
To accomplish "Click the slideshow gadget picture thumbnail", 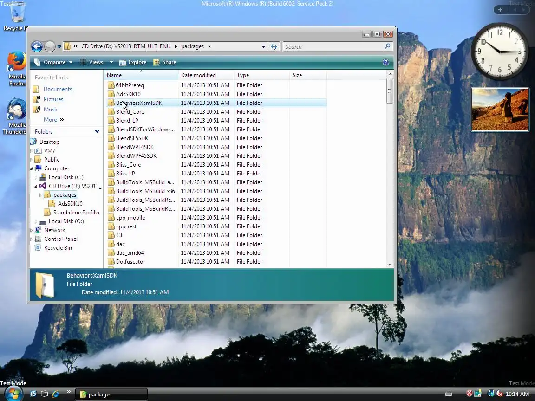I will (x=500, y=110).
